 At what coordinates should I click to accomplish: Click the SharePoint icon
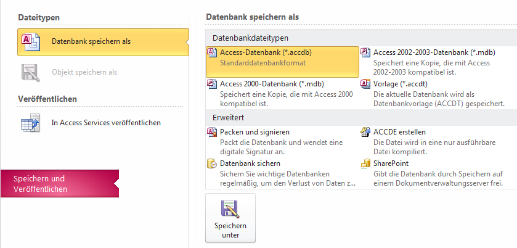click(365, 163)
